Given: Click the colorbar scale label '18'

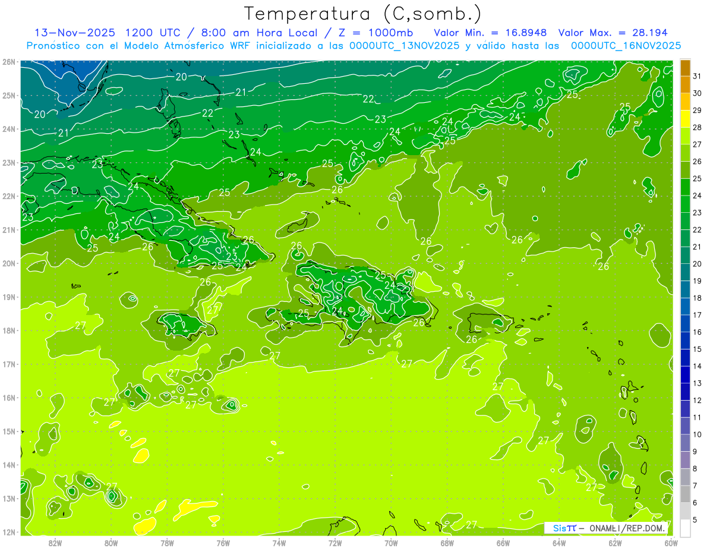Looking at the screenshot, I should [698, 298].
